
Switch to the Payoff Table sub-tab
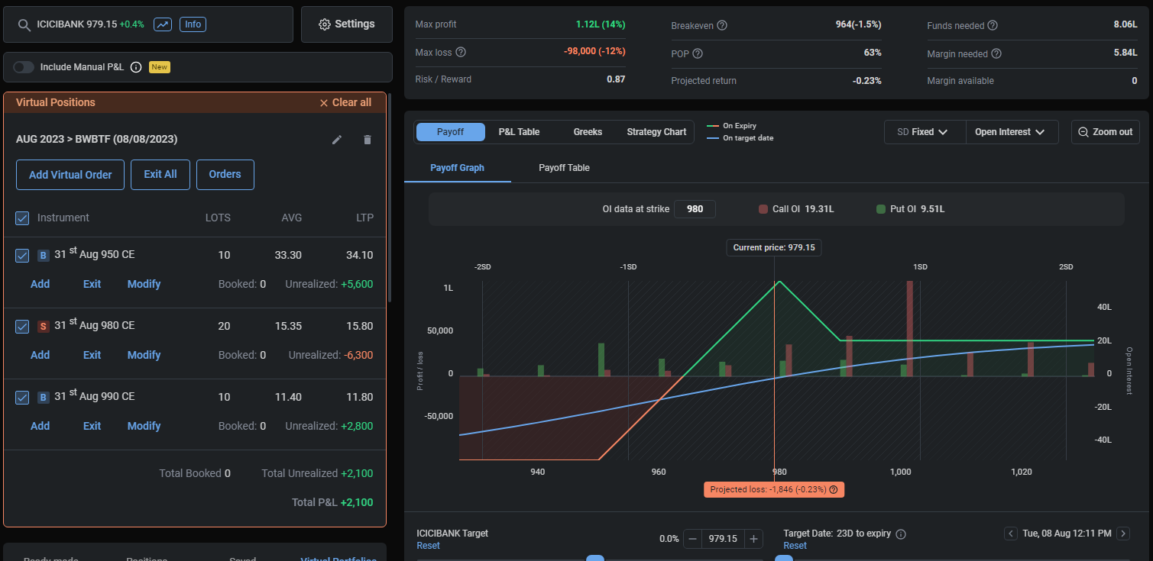564,168
